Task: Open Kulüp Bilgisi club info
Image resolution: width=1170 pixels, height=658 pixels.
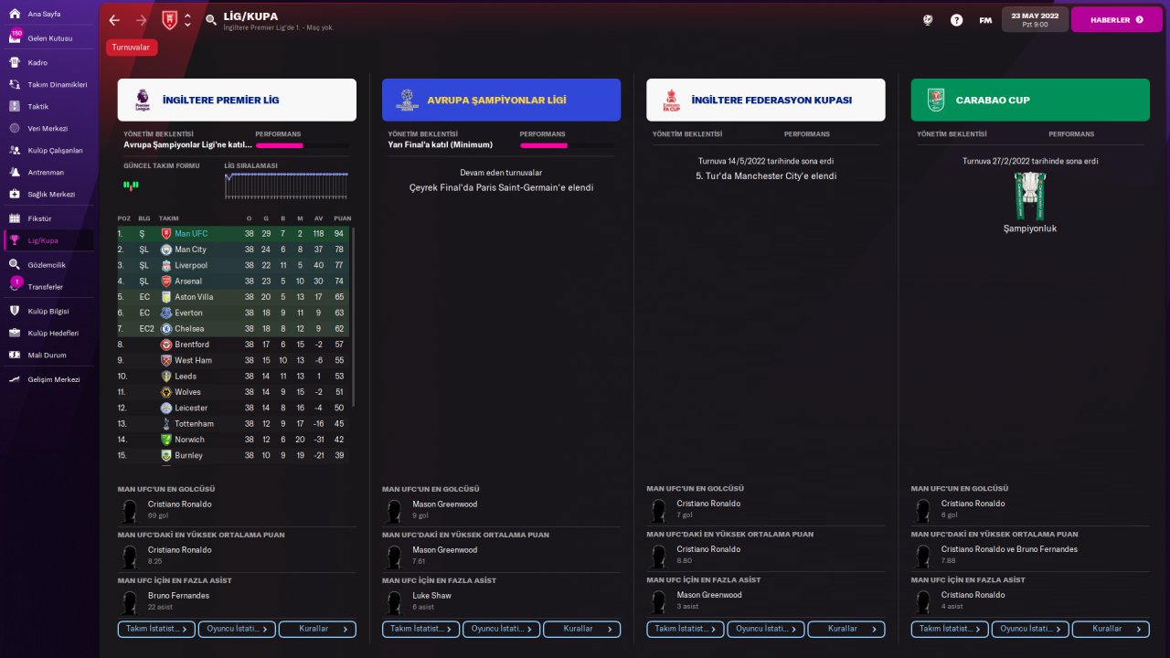Action: [x=47, y=311]
